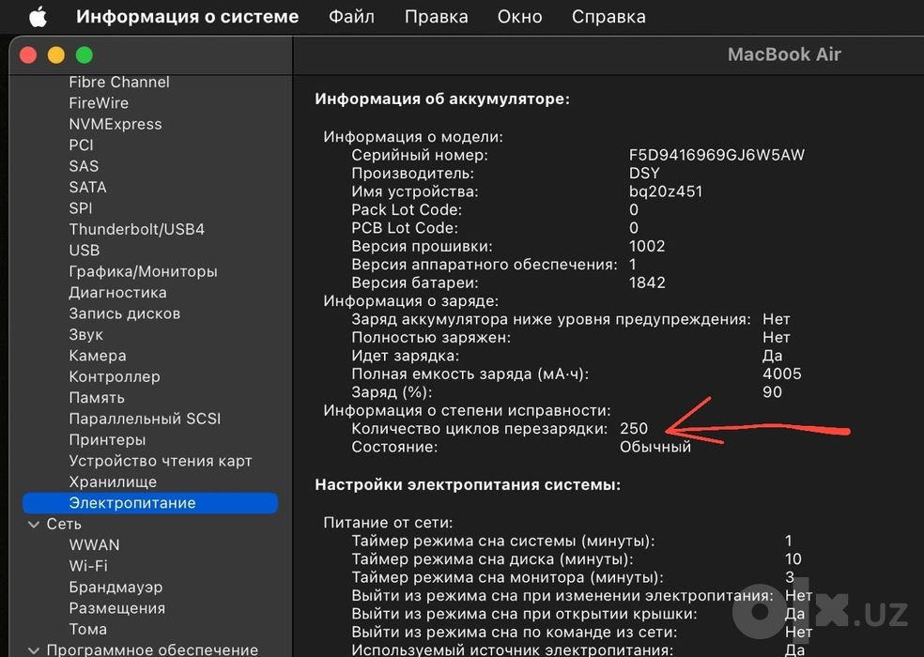
Task: Close the System Information window
Action: (x=28, y=55)
